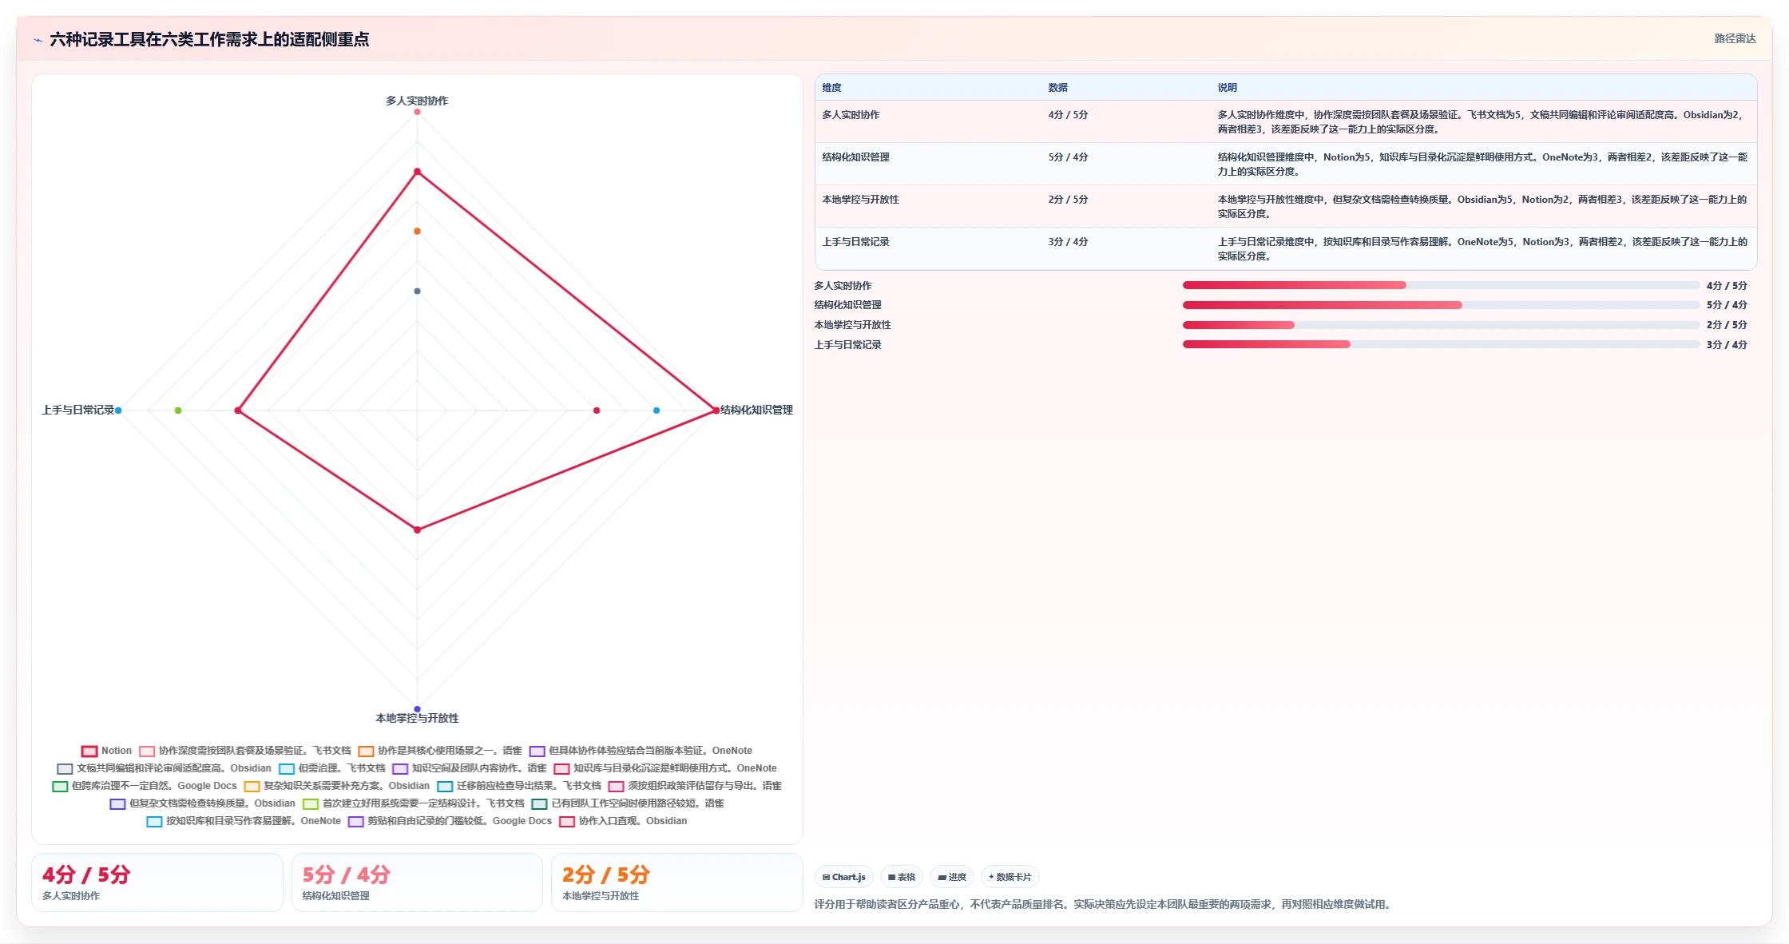Toggle legend item 首次建立好用系统需要一定结构设计。飞书文档
1789x944 pixels.
(x=414, y=803)
